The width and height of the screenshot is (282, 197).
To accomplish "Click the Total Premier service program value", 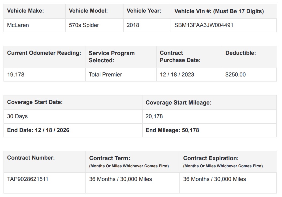I will (x=105, y=75).
